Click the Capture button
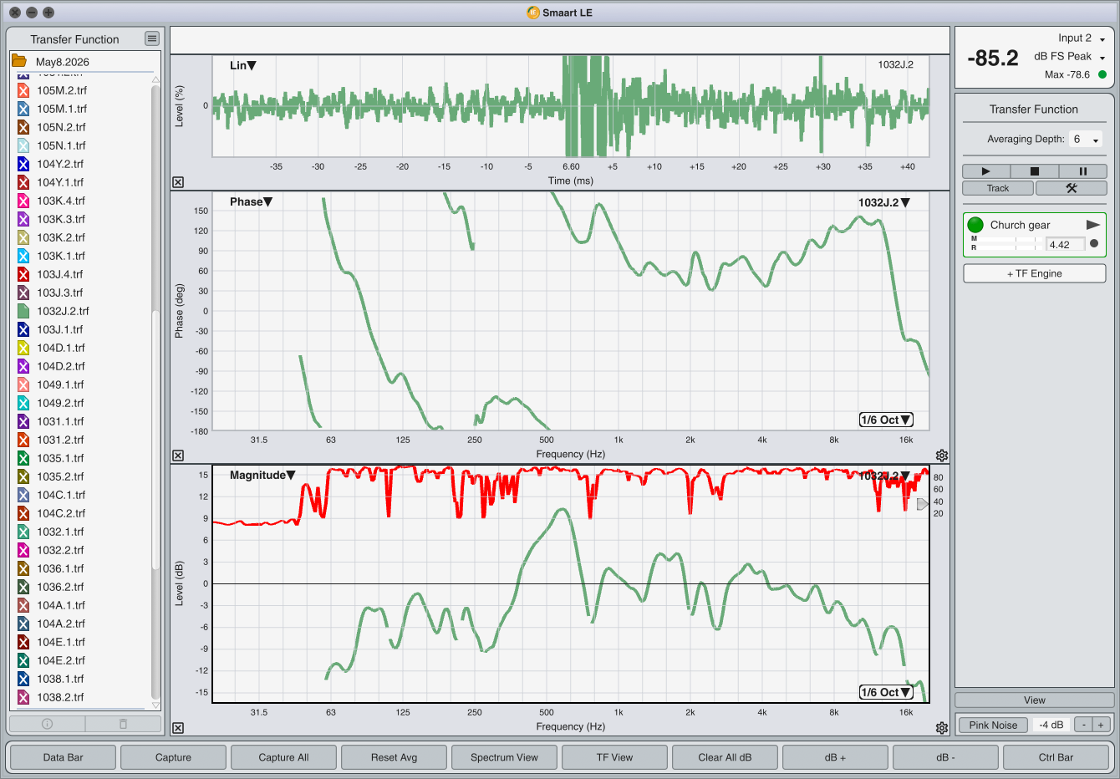 173,757
